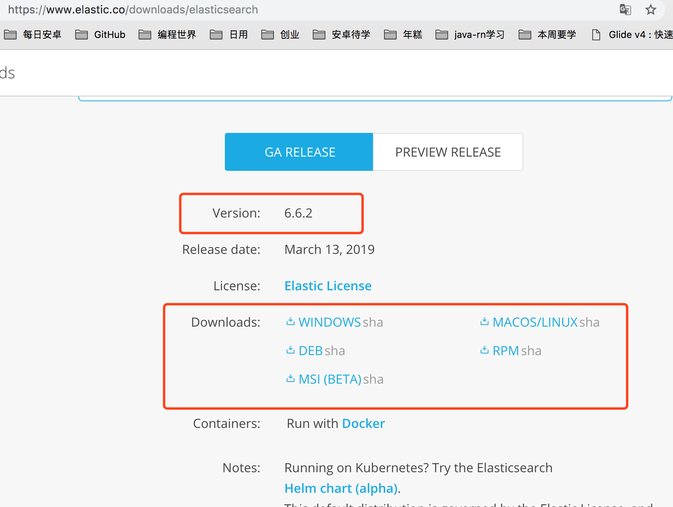Image resolution: width=673 pixels, height=507 pixels.
Task: Download the DEB package
Action: [x=311, y=350]
